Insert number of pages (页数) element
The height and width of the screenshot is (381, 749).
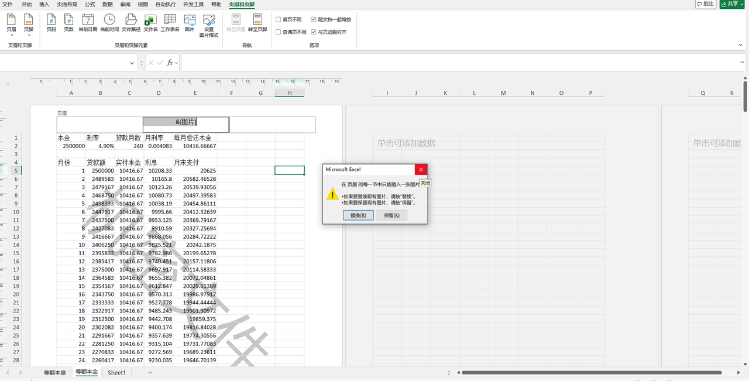coord(68,22)
